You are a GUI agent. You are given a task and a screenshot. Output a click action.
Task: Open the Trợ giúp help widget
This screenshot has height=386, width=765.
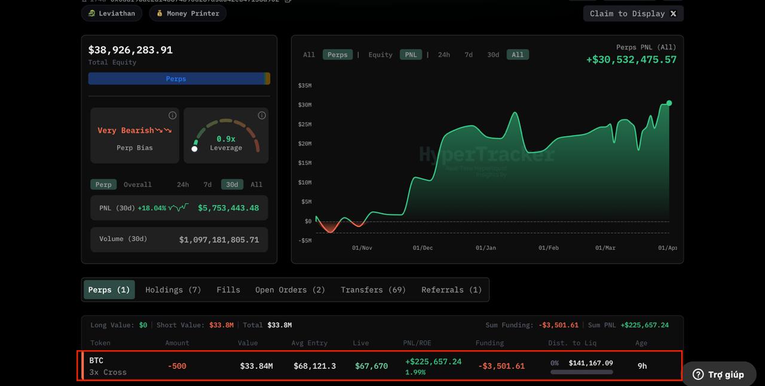pyautogui.click(x=718, y=374)
